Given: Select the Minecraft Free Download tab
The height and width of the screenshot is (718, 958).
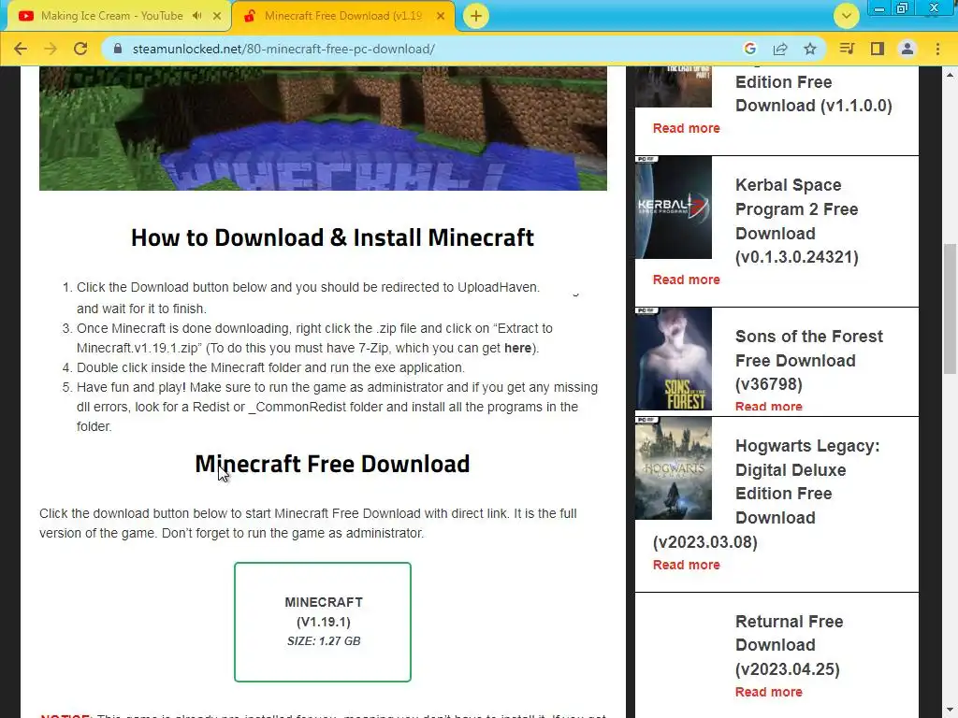Looking at the screenshot, I should pos(342,16).
